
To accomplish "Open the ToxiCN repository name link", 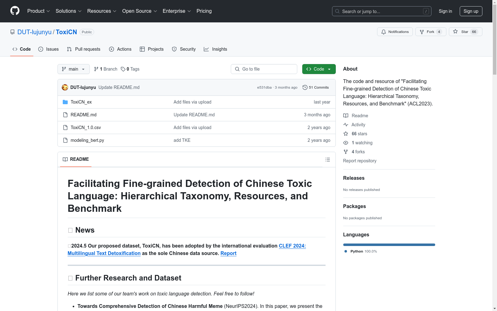I will pyautogui.click(x=66, y=32).
